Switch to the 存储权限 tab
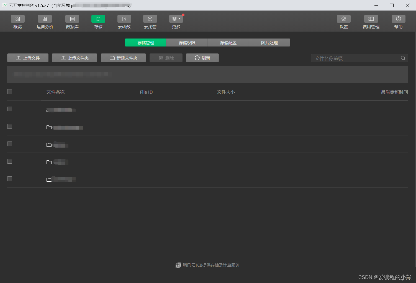This screenshot has height=283, width=416. [187, 43]
